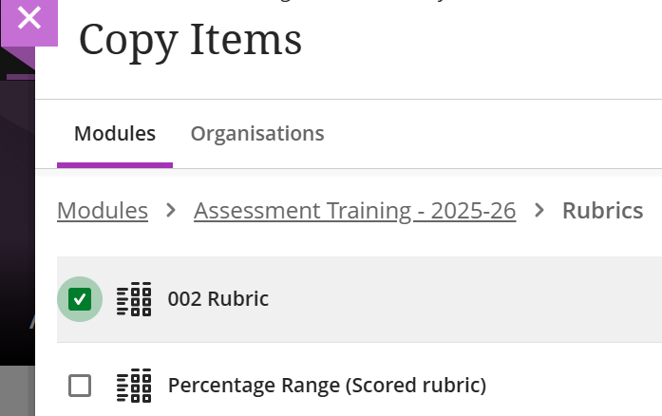Select the current Rubrics breadcrumb item
This screenshot has width=662, height=416.
pyautogui.click(x=602, y=210)
